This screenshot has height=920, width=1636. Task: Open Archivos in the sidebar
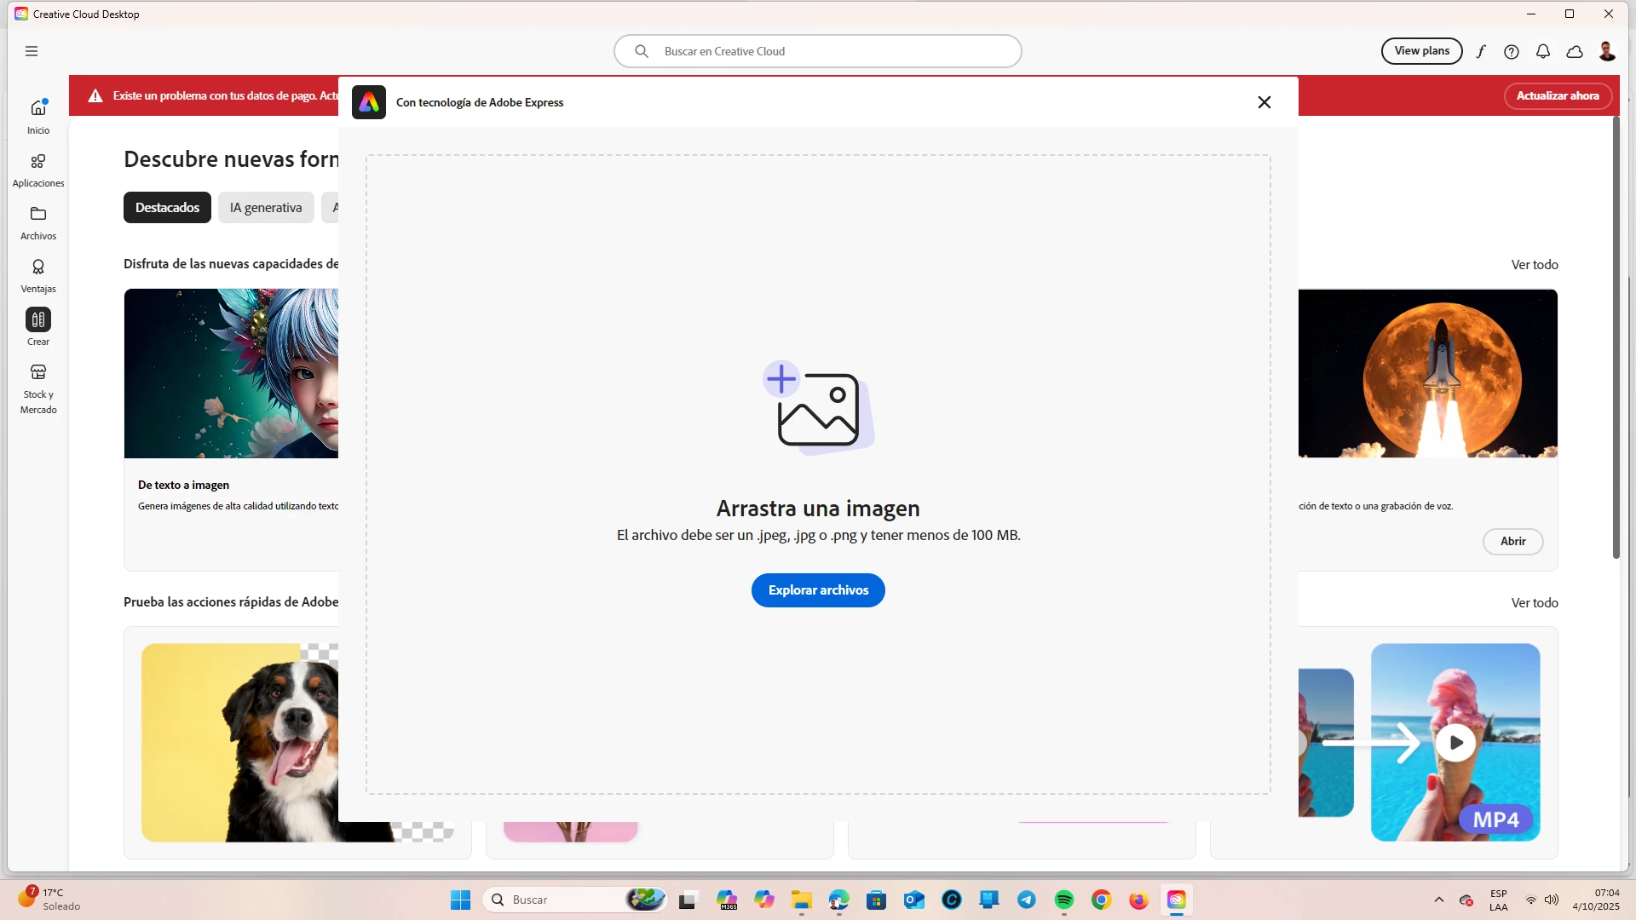(x=38, y=222)
